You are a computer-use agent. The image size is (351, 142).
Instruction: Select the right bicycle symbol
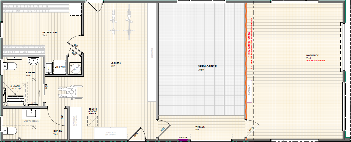click(x=129, y=19)
